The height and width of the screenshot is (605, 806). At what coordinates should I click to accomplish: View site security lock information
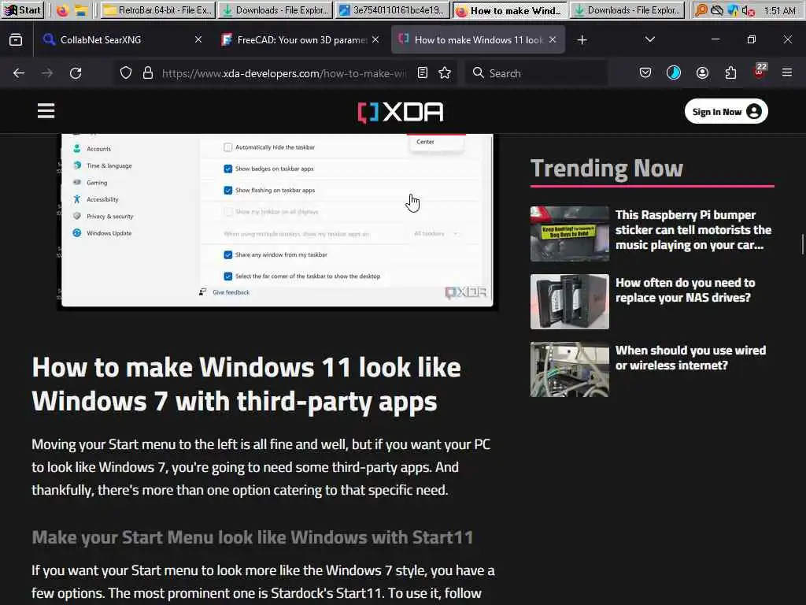pyautogui.click(x=148, y=73)
